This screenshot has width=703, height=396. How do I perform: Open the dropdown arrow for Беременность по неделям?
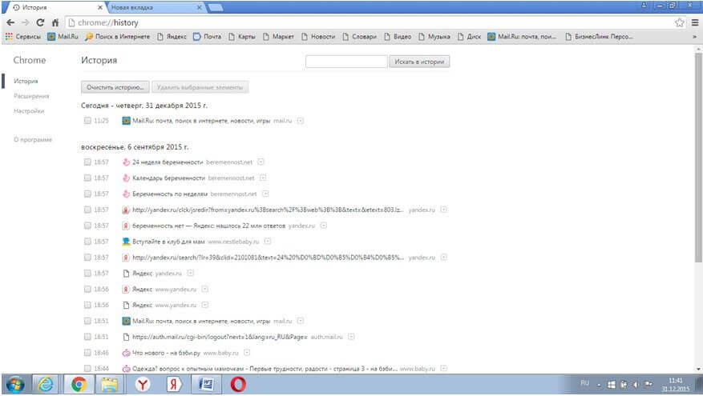click(x=265, y=194)
